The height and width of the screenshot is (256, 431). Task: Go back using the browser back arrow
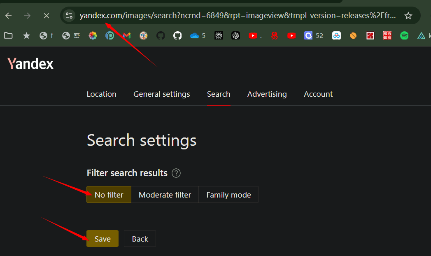pos(9,16)
